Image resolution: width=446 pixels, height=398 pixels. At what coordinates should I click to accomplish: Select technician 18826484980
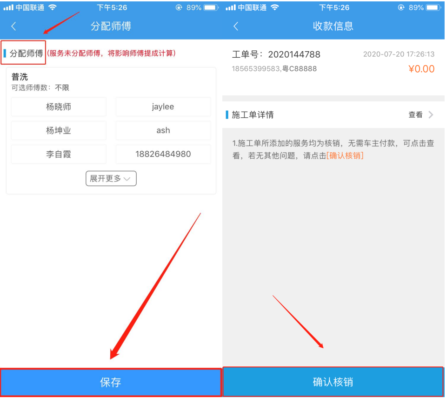tap(163, 154)
